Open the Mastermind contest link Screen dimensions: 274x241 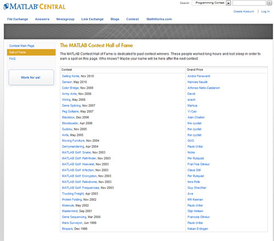coord(70,211)
